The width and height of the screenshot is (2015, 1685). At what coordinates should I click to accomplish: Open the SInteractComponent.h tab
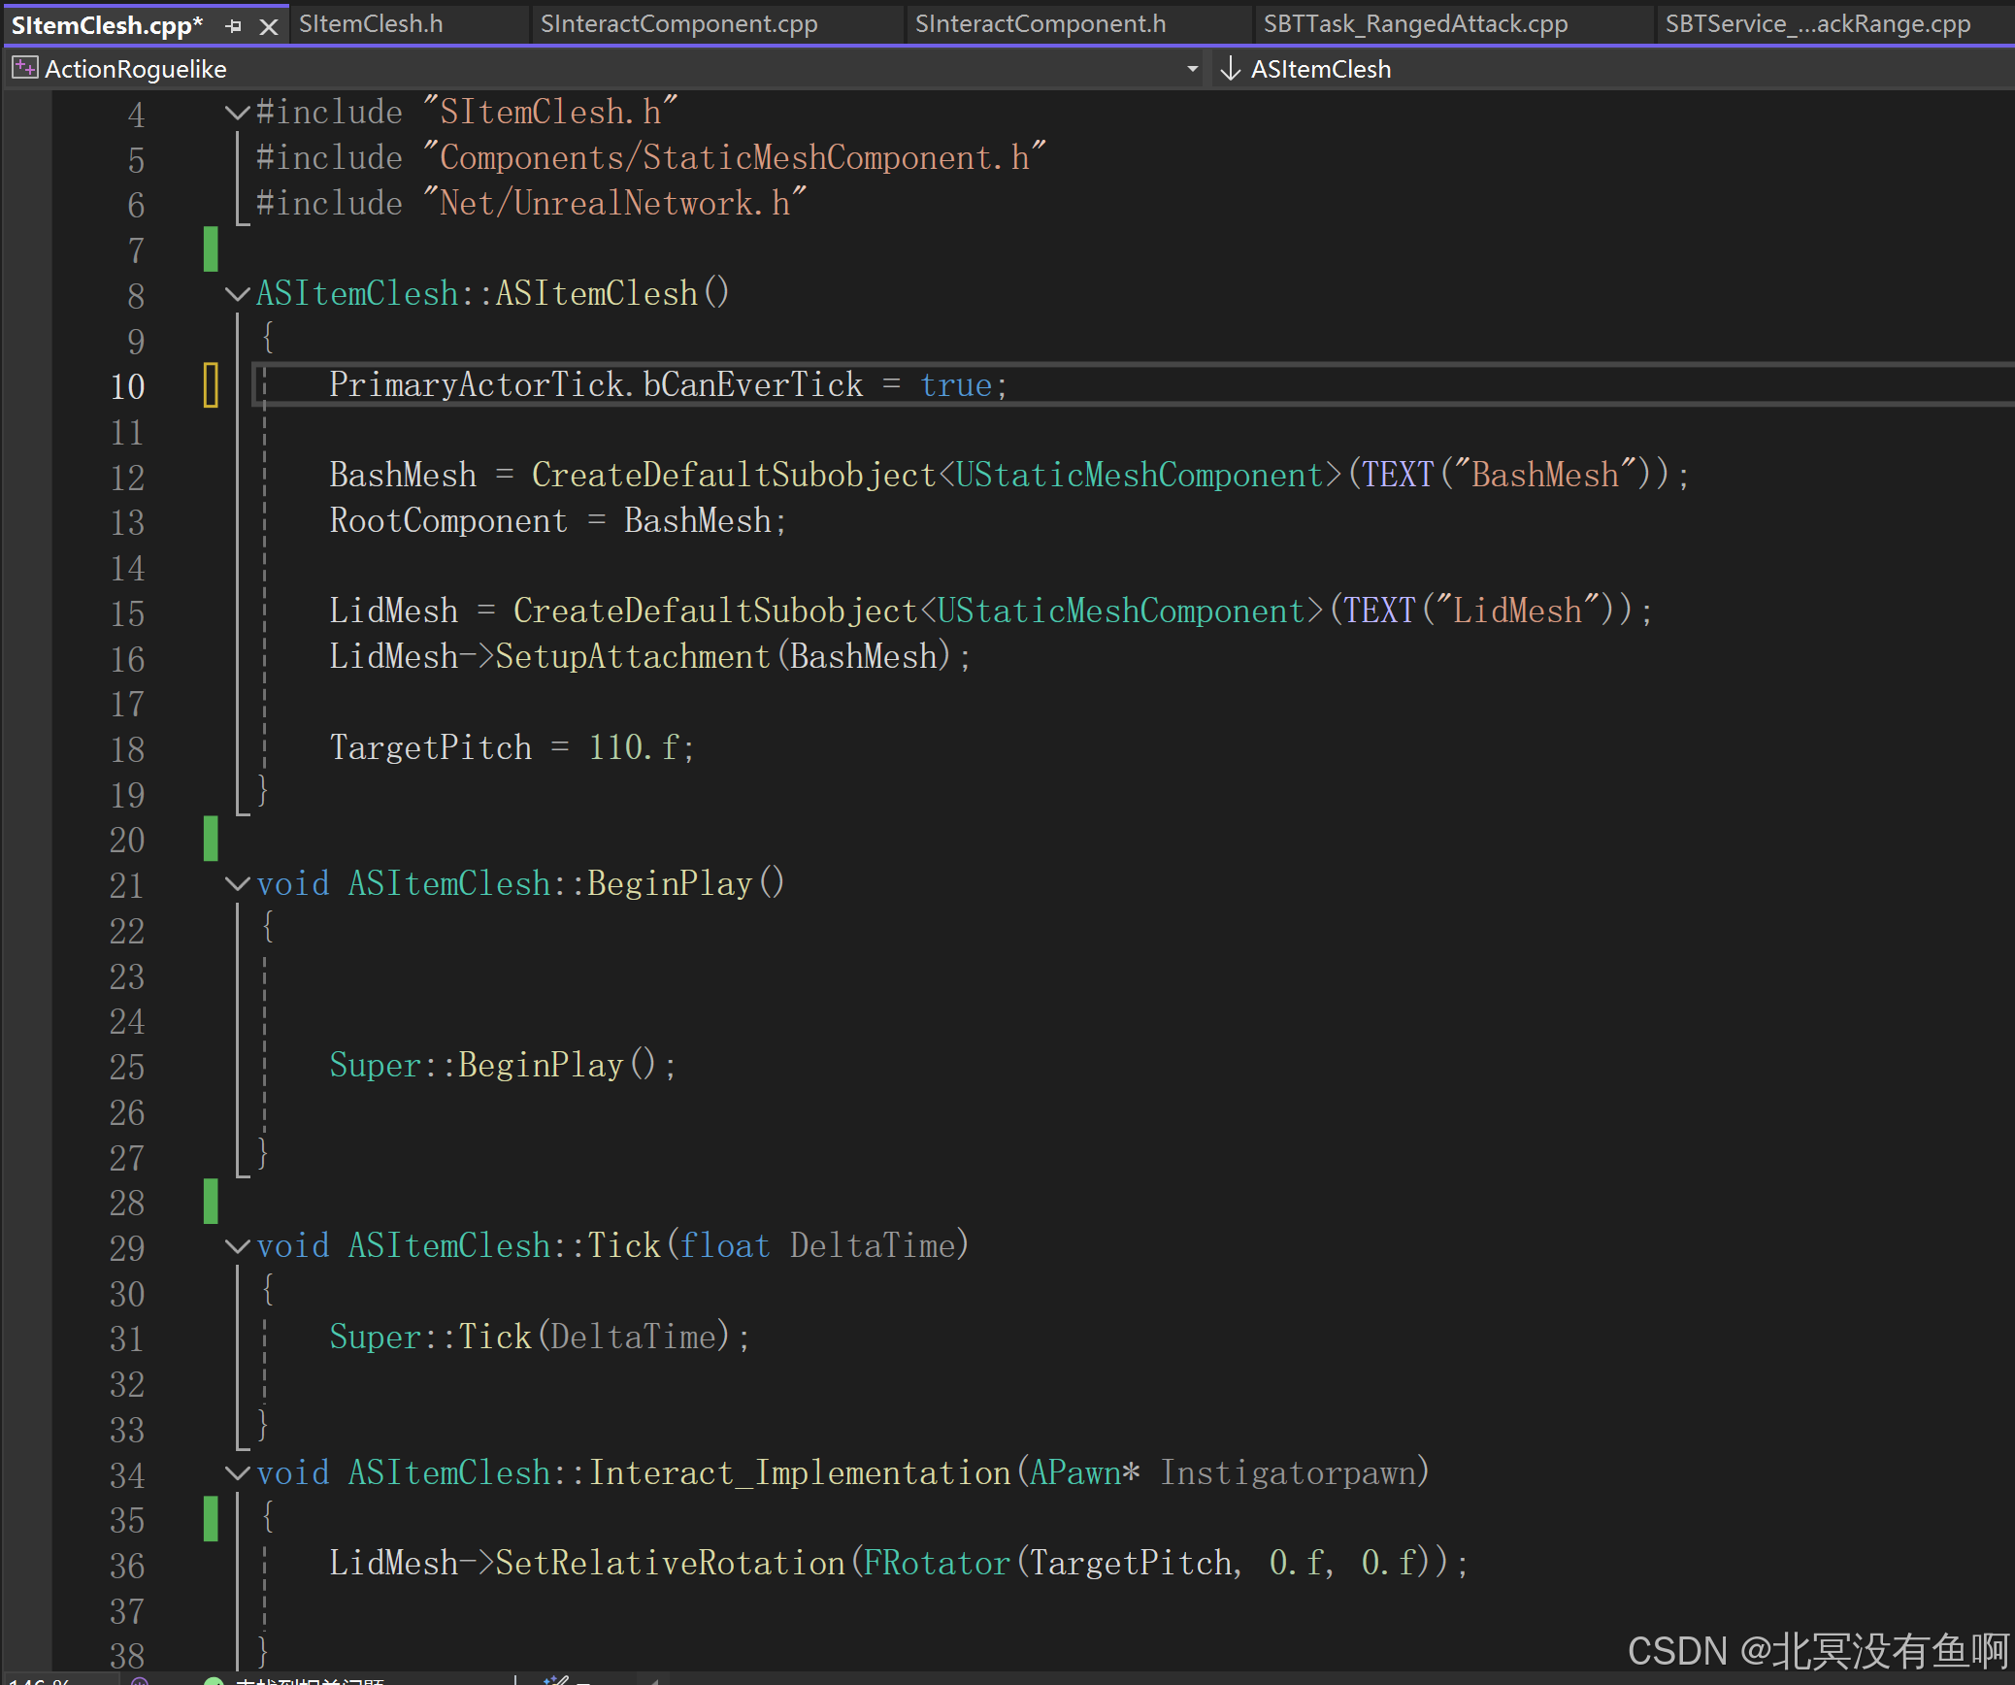1040,24
